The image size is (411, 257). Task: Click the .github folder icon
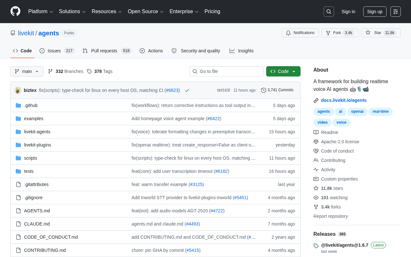(18, 105)
